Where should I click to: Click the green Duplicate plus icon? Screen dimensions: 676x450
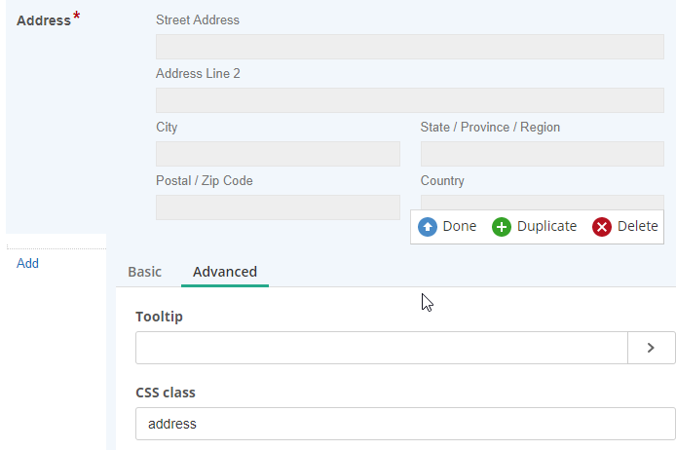coord(502,227)
